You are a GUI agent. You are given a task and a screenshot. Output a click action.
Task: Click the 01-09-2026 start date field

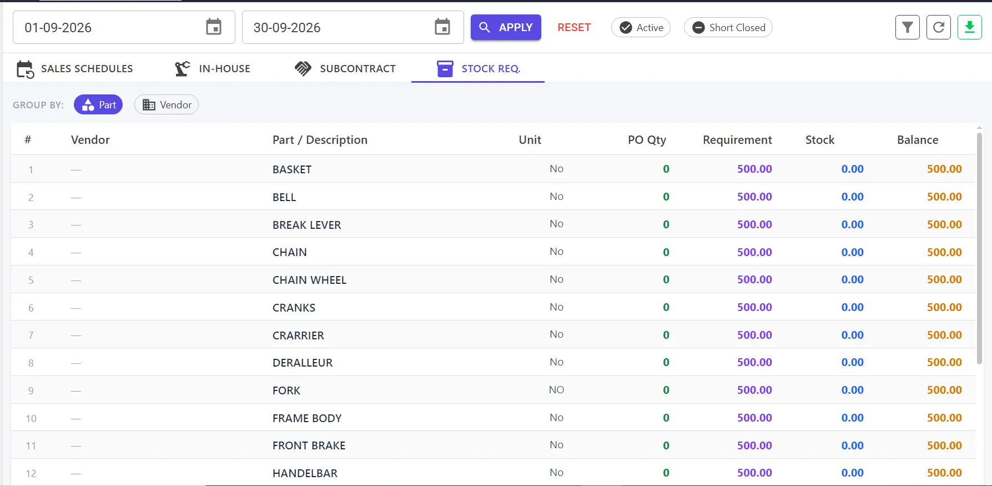coord(124,27)
